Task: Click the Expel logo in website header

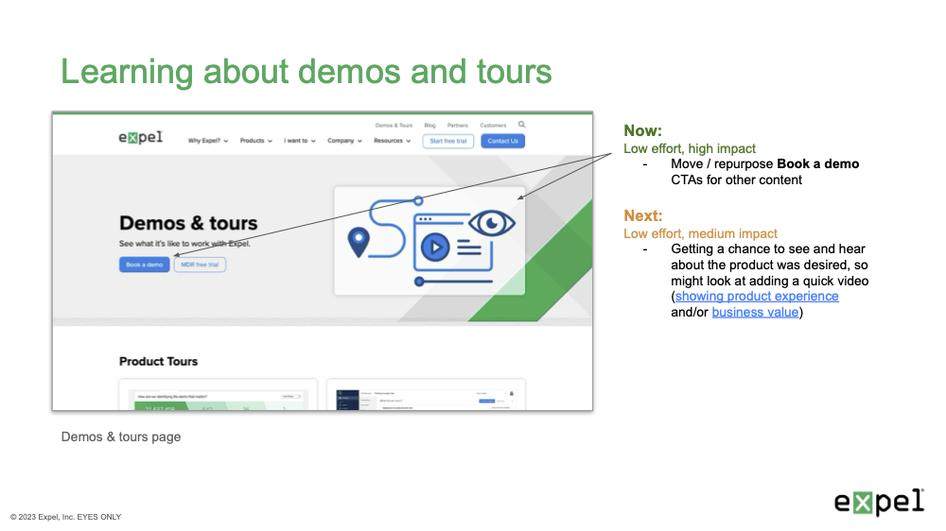Action: (x=141, y=137)
